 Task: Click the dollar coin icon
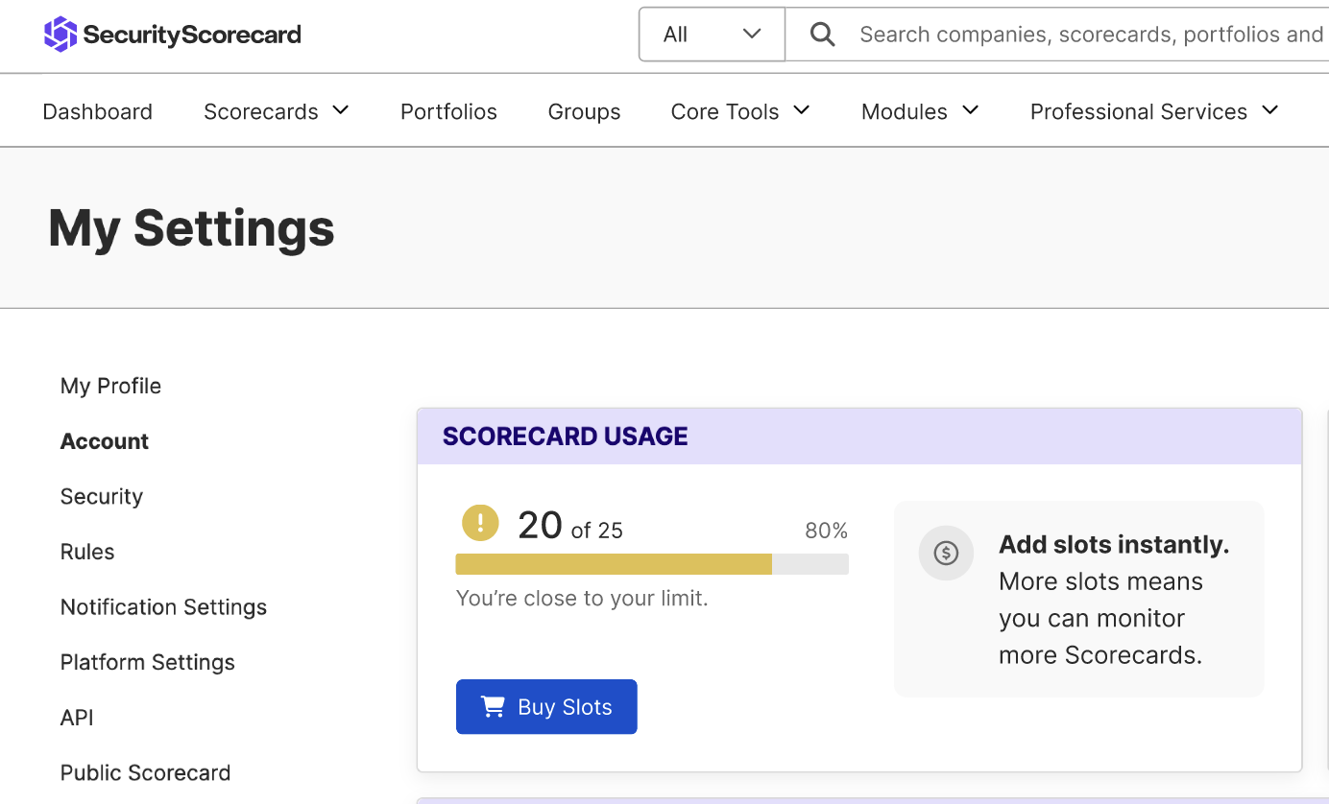pyautogui.click(x=946, y=553)
